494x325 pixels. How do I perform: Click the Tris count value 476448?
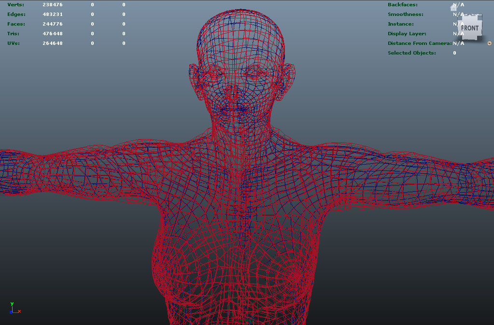(x=52, y=34)
